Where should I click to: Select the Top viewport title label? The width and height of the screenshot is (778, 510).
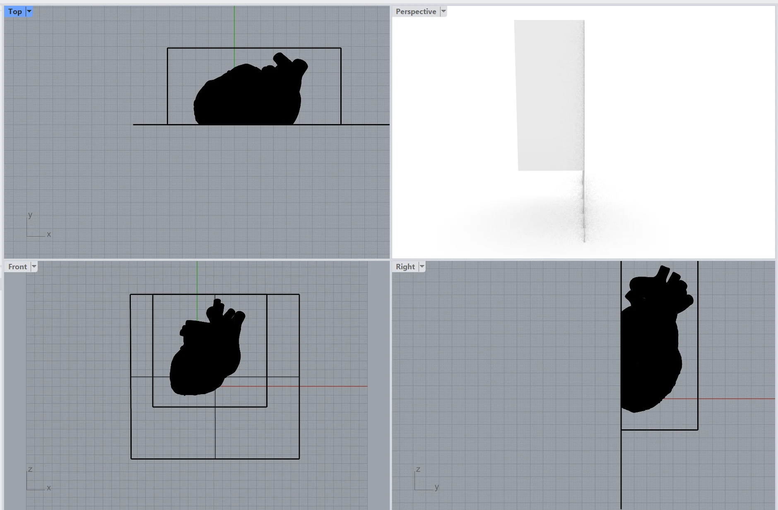click(x=15, y=12)
